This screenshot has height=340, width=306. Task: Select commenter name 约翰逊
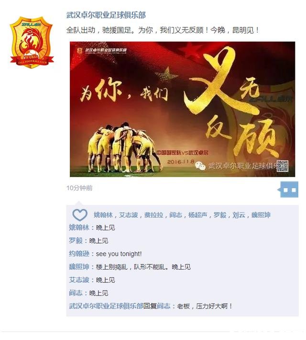click(79, 254)
